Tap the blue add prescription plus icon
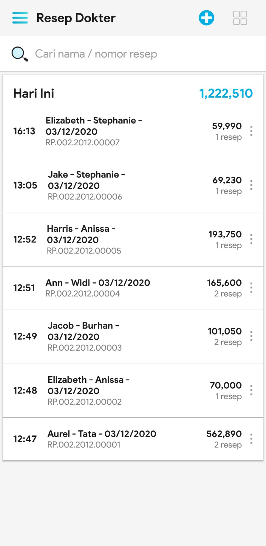 (206, 18)
